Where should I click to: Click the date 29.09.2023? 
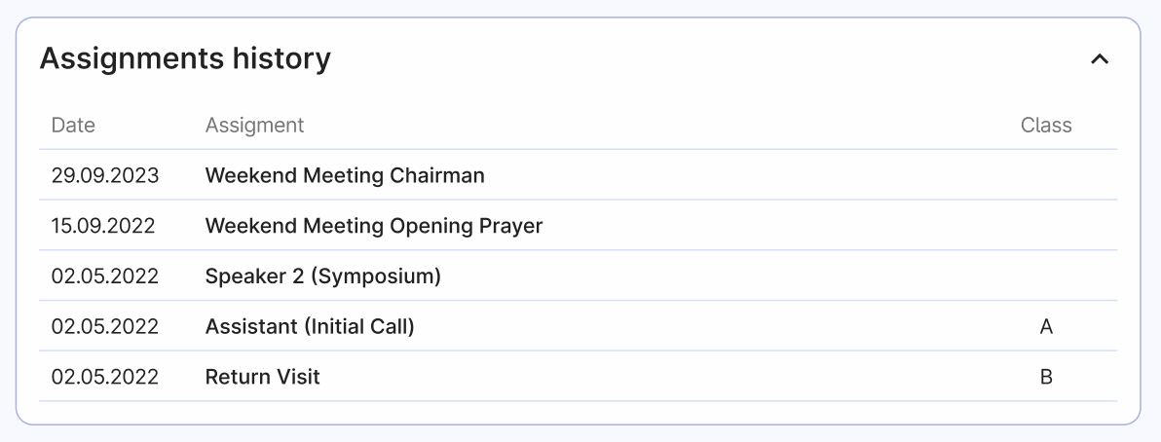[x=105, y=176]
